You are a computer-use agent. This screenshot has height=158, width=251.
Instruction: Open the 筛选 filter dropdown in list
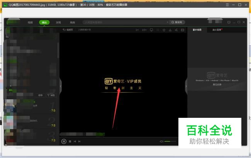point(51,95)
